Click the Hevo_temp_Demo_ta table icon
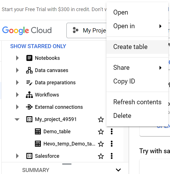 38,144
